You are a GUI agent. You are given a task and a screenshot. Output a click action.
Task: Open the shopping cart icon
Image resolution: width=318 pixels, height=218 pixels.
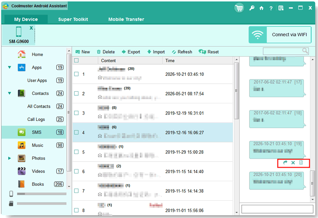[x=239, y=8]
